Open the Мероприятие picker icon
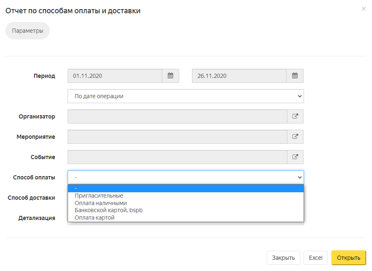This screenshot has width=372, height=271. pos(295,137)
